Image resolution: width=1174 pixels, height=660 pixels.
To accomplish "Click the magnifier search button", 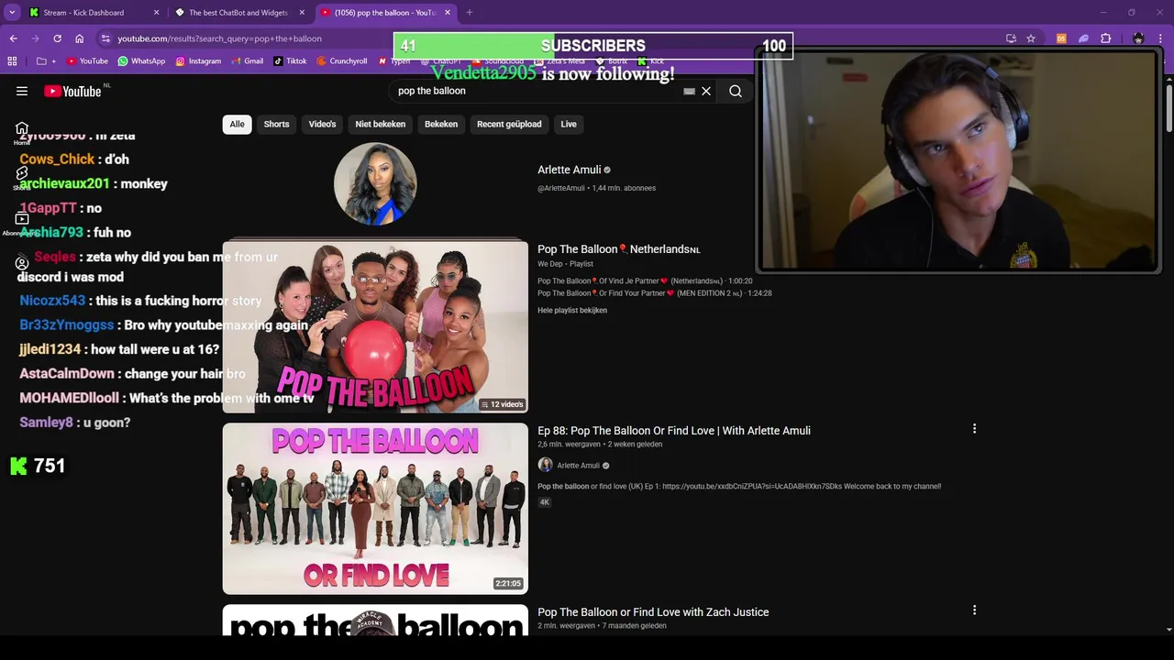I will (x=736, y=91).
